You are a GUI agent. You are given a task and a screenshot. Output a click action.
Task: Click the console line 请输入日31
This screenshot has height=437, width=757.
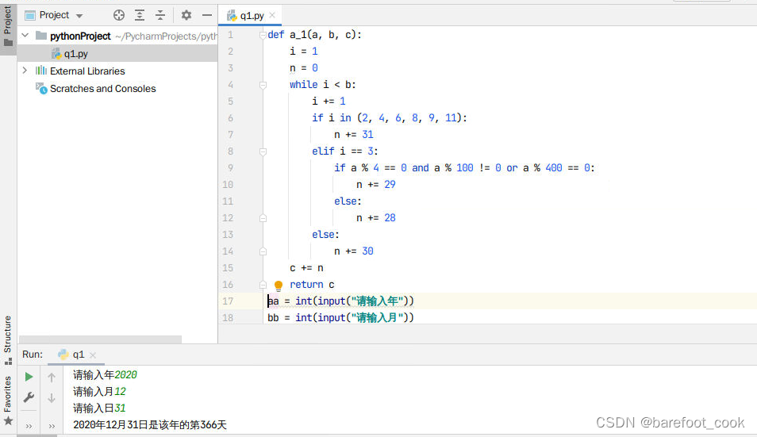99,408
